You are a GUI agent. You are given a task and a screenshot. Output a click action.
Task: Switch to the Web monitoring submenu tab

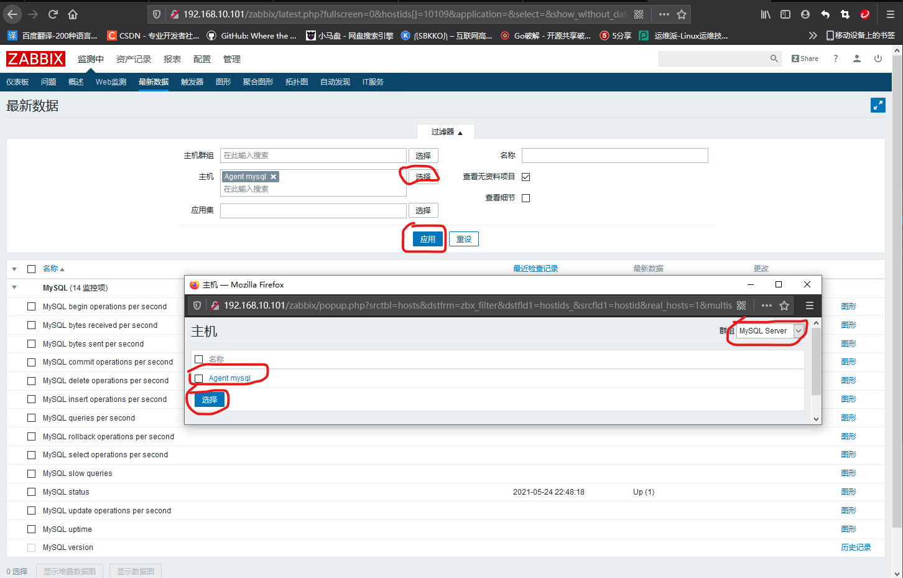tap(111, 82)
